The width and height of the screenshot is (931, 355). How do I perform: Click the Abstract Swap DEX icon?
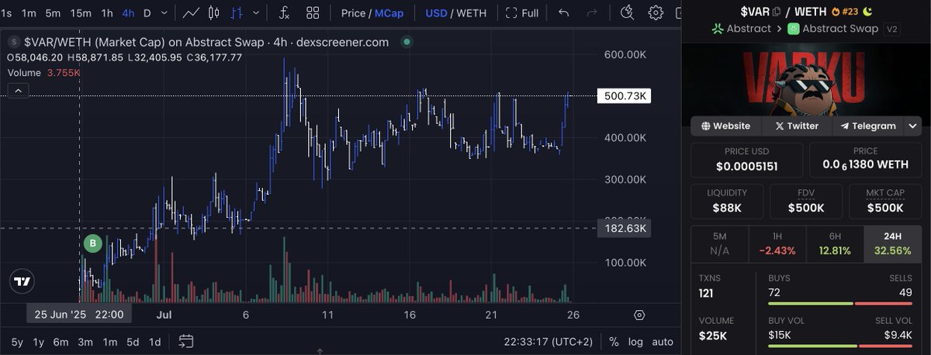click(x=793, y=29)
